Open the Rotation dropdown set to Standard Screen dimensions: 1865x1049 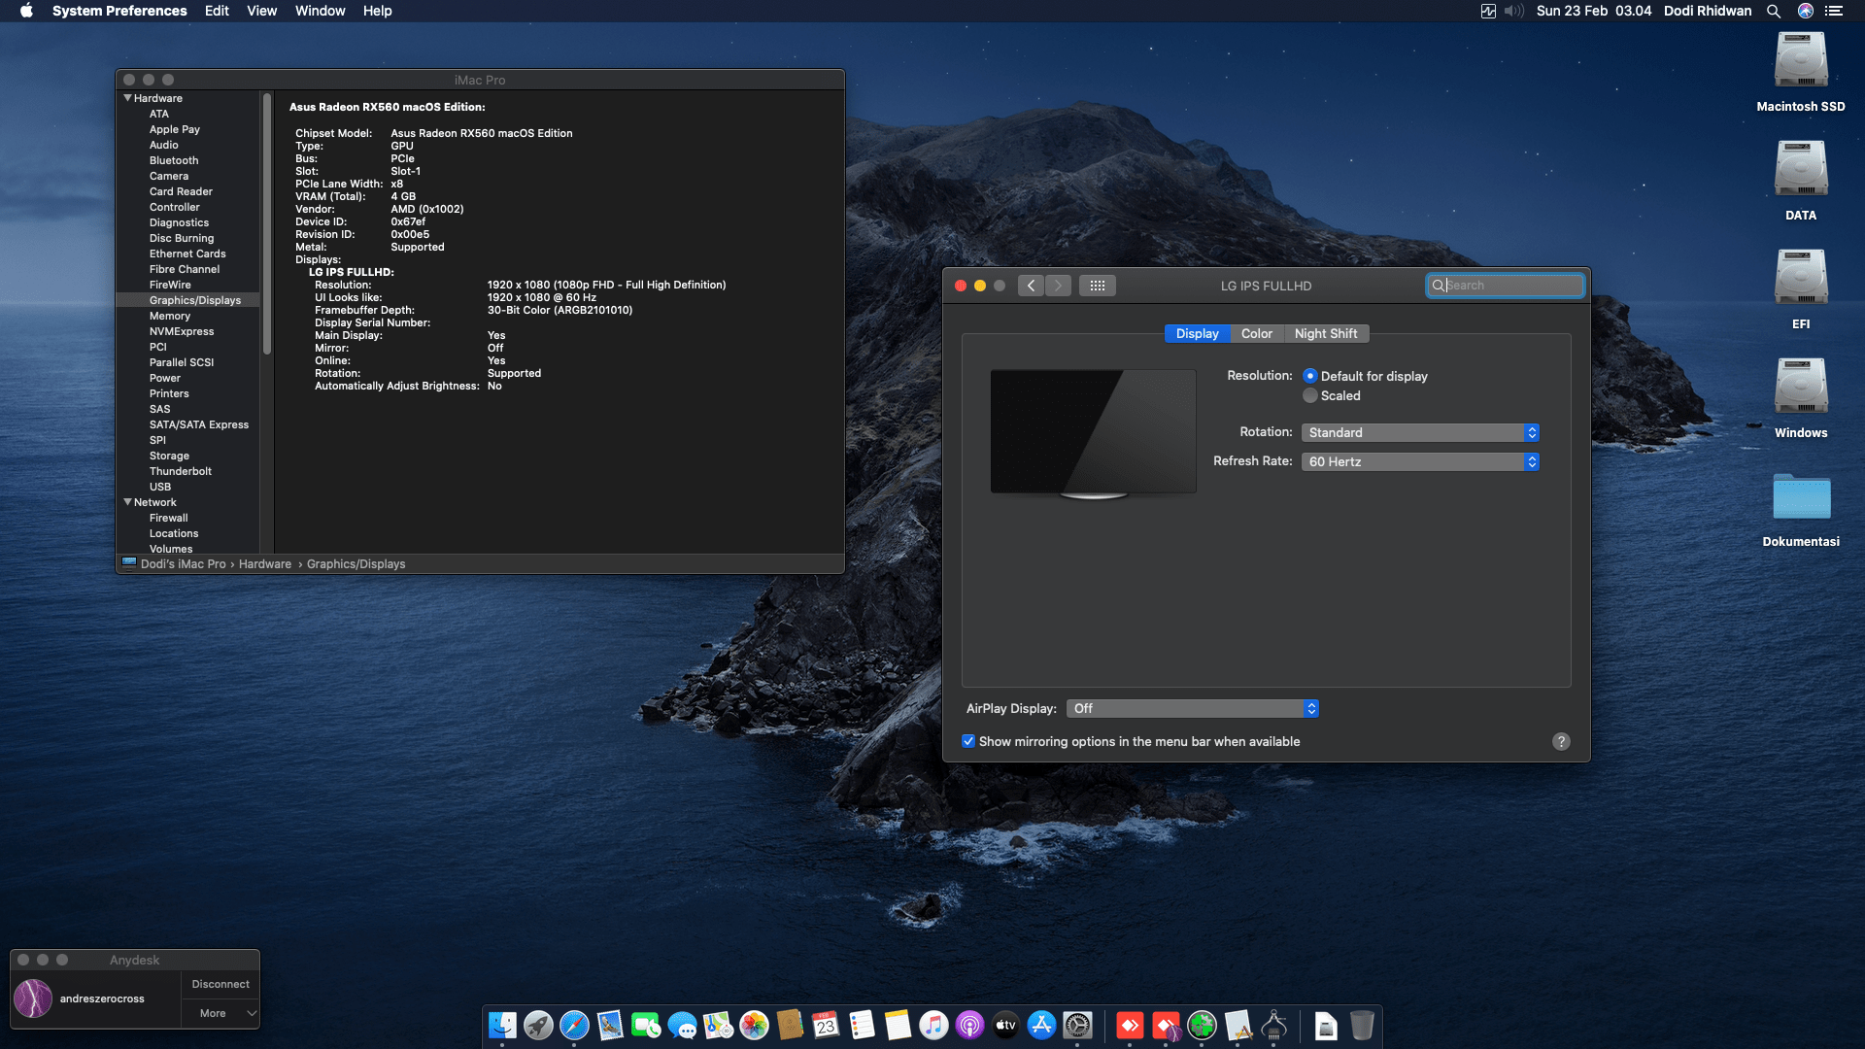tap(1420, 432)
